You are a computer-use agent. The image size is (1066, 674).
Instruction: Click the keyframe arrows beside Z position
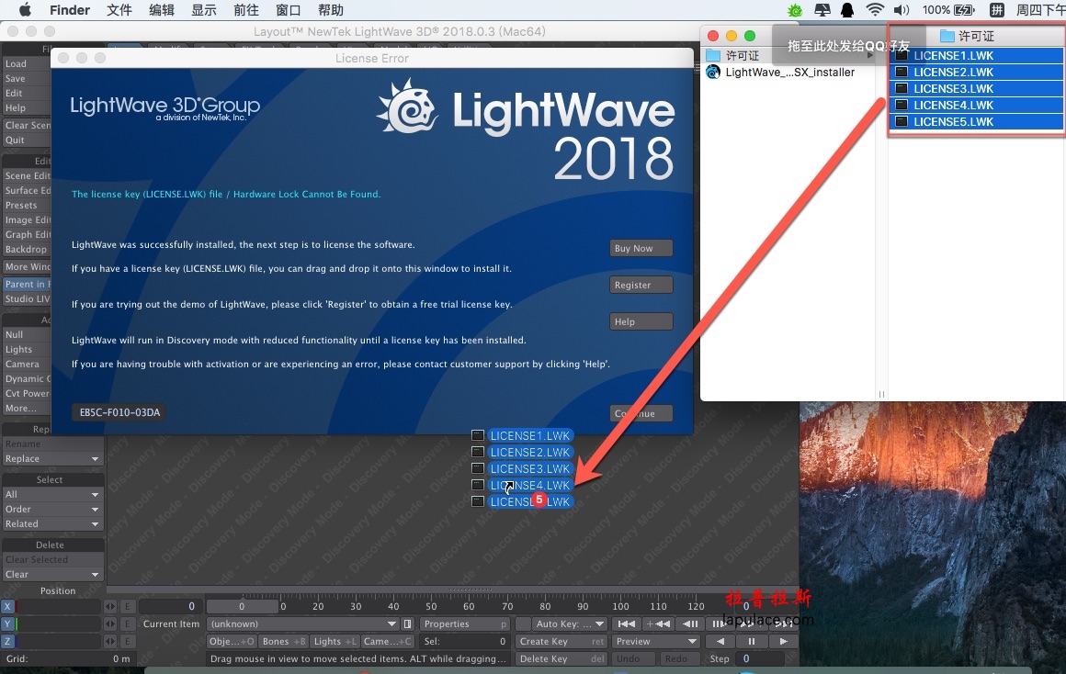110,641
